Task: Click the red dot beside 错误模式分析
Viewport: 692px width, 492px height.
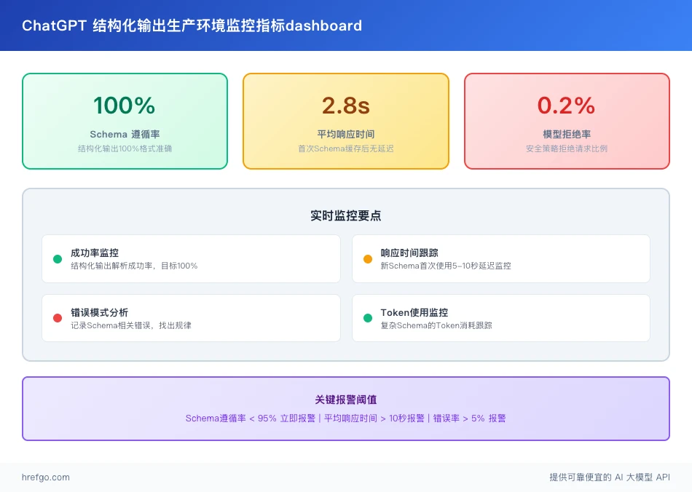Action: click(58, 318)
